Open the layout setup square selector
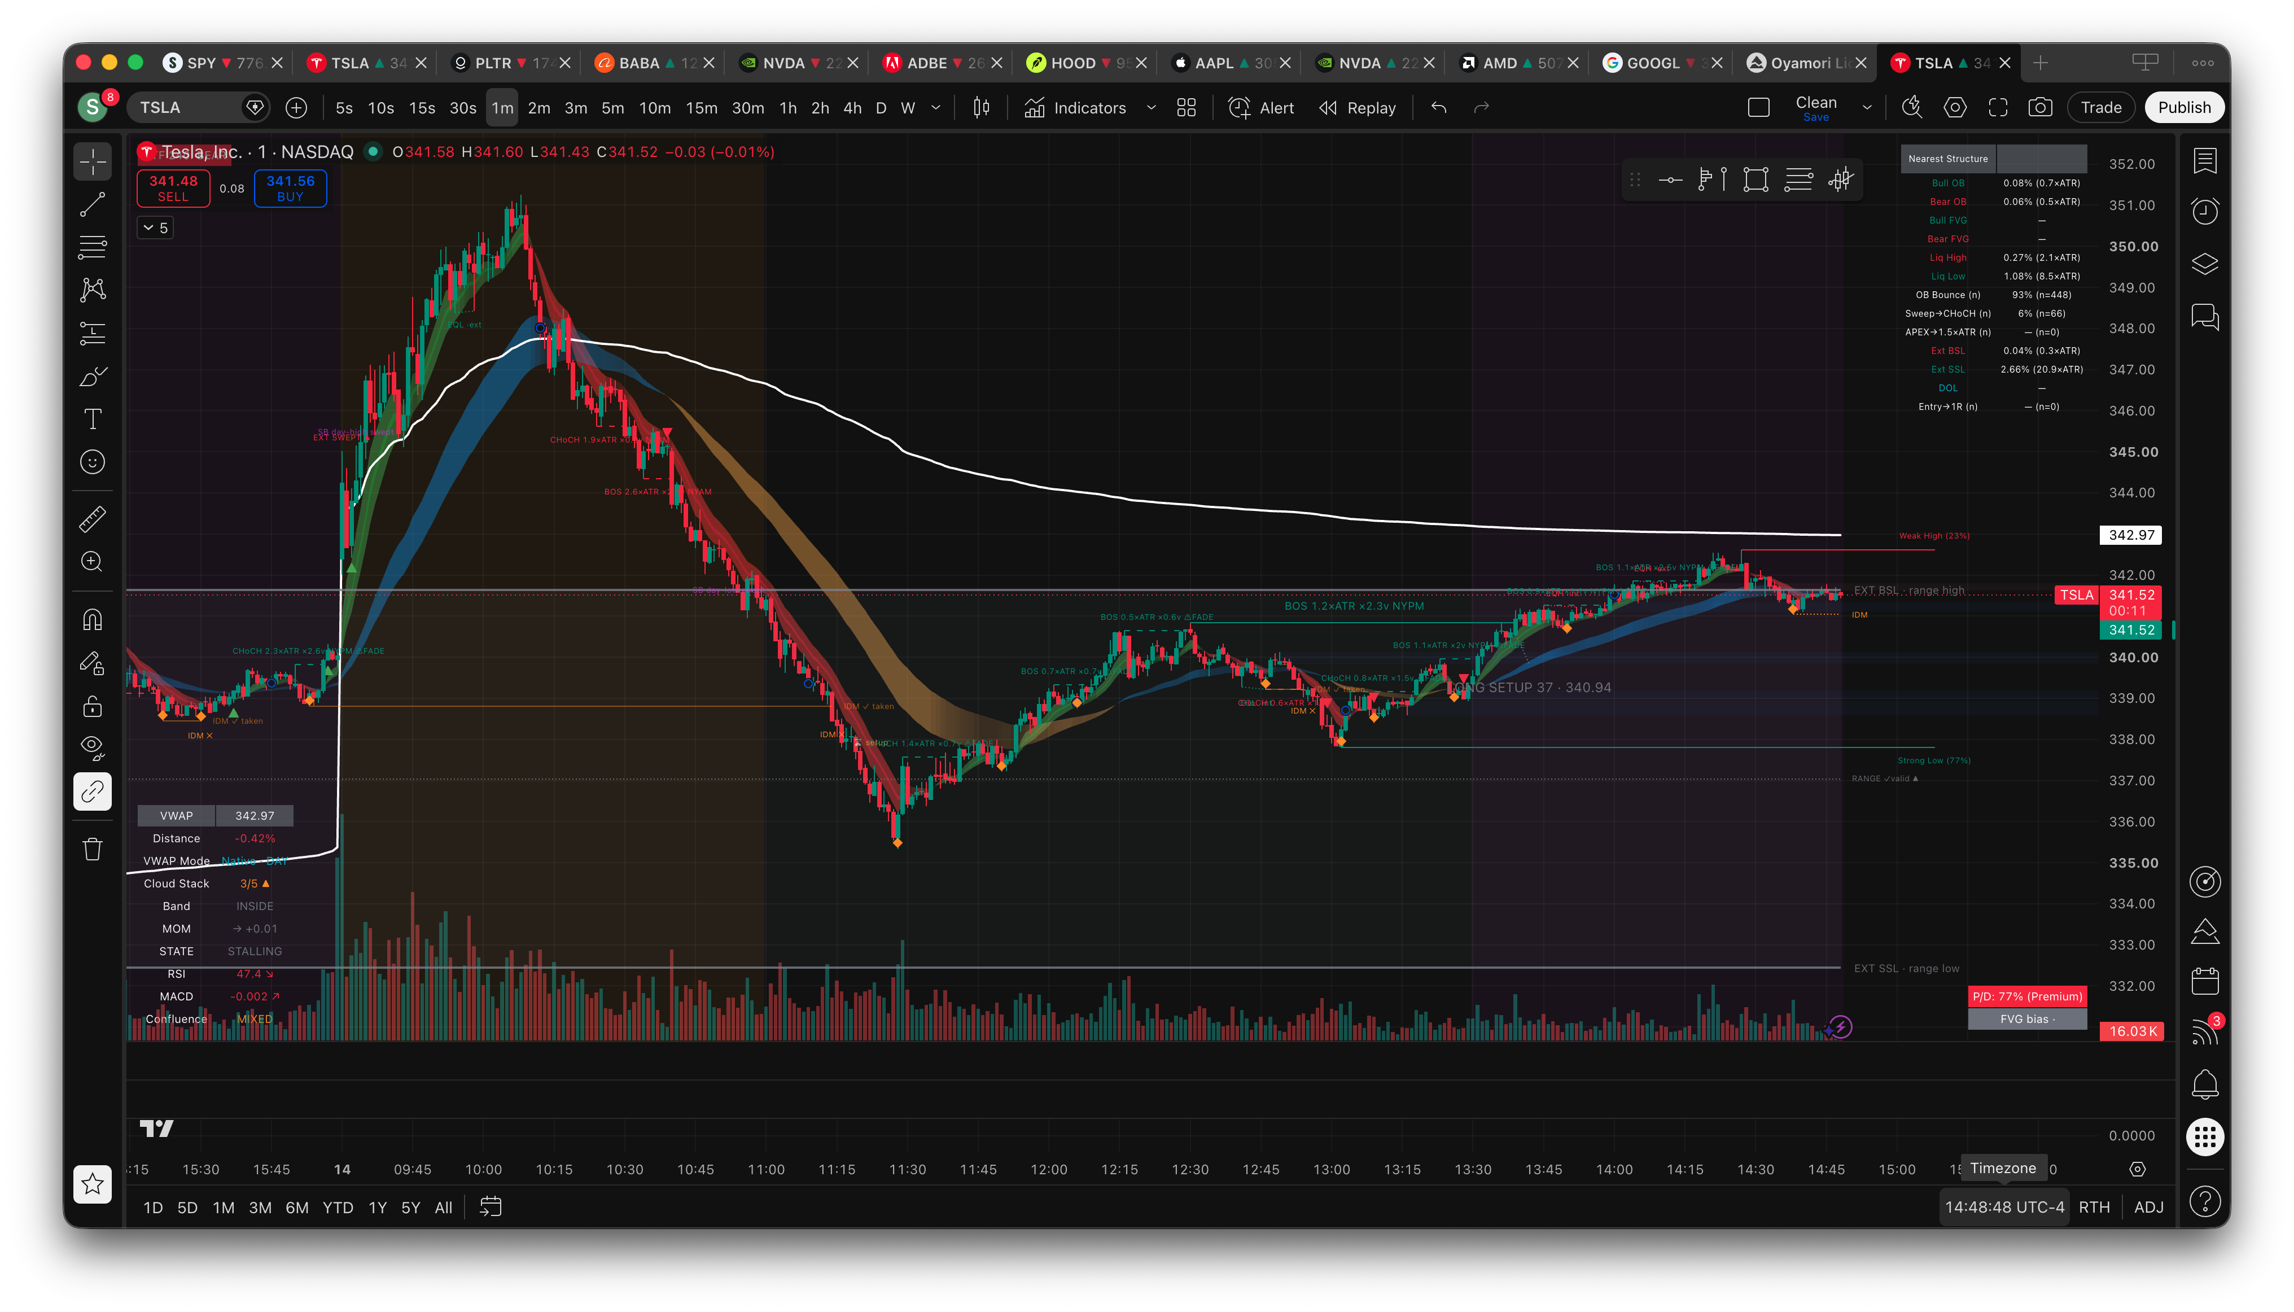The image size is (2294, 1312). [x=1758, y=108]
